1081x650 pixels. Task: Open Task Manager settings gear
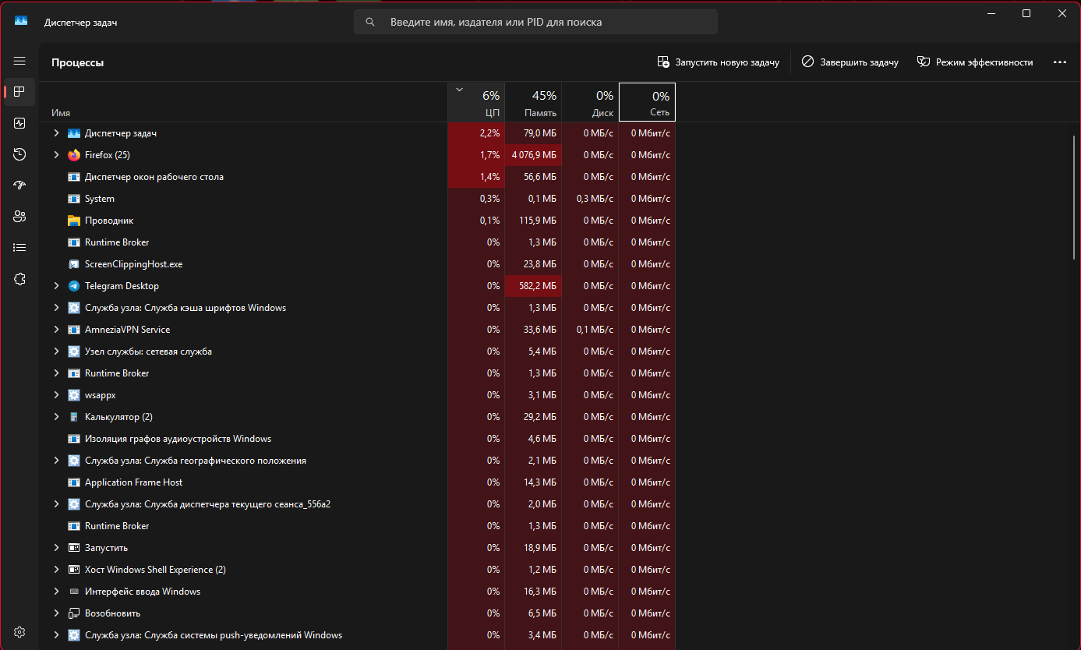click(19, 631)
